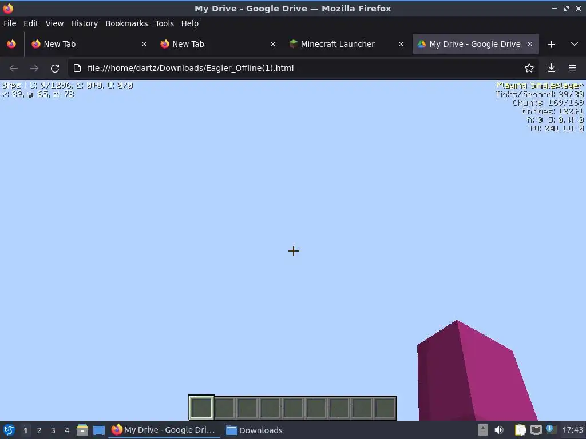Viewport: 586px width, 439px height.
Task: Open the History menu
Action: pyautogui.click(x=84, y=23)
